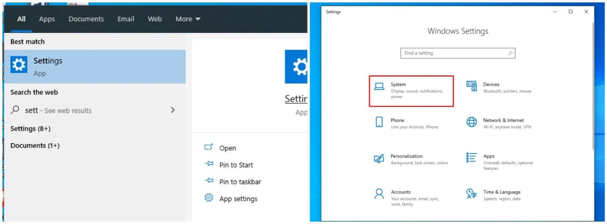Image resolution: width=607 pixels, height=224 pixels.
Task: Open the Settings (8+) results group
Action: point(30,129)
